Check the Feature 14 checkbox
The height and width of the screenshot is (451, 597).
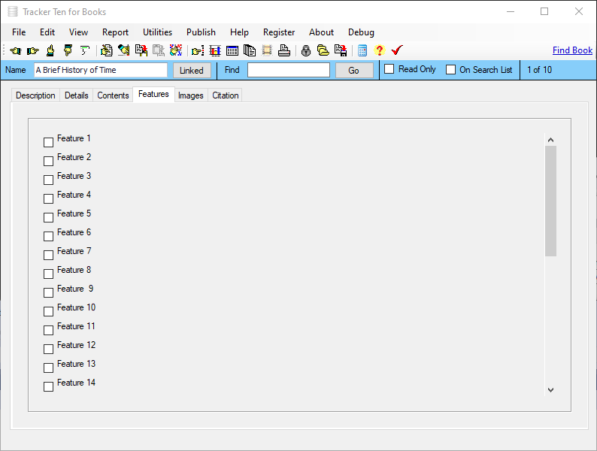point(48,386)
